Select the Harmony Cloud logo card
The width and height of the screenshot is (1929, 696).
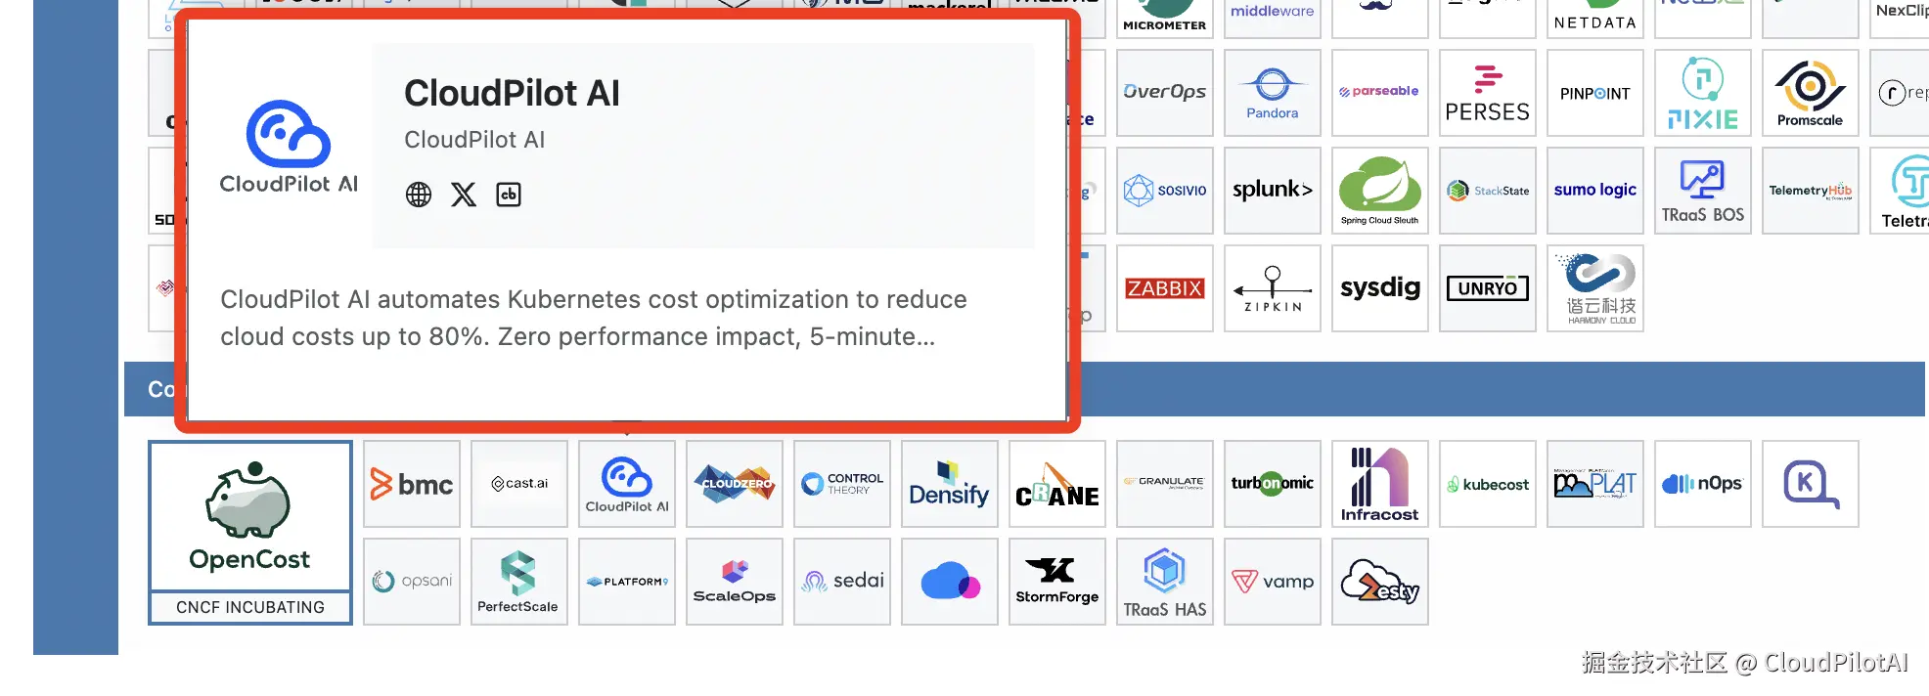pyautogui.click(x=1595, y=288)
